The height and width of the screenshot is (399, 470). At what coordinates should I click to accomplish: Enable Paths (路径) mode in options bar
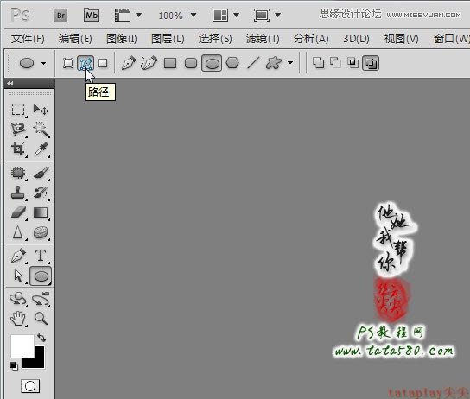pyautogui.click(x=86, y=63)
